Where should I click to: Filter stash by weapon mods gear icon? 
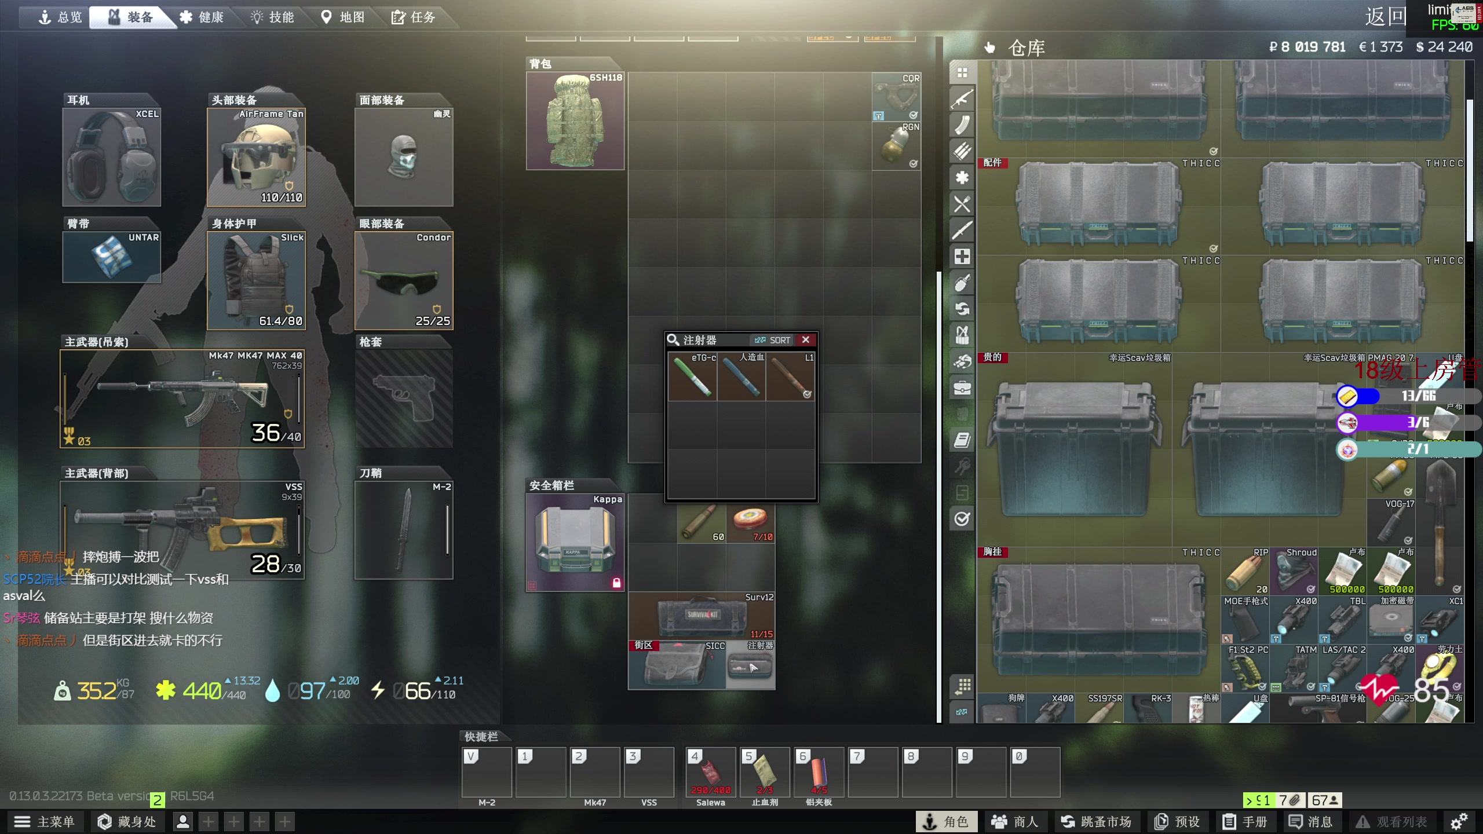tap(962, 178)
